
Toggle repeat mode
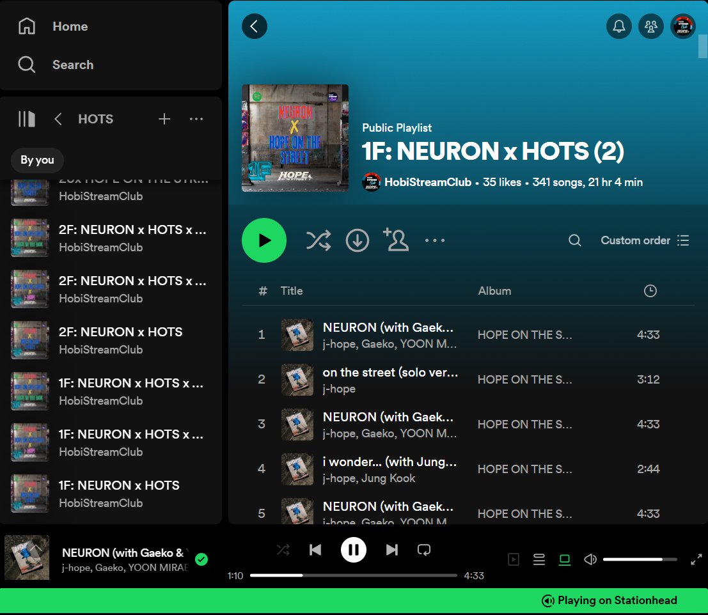click(424, 550)
